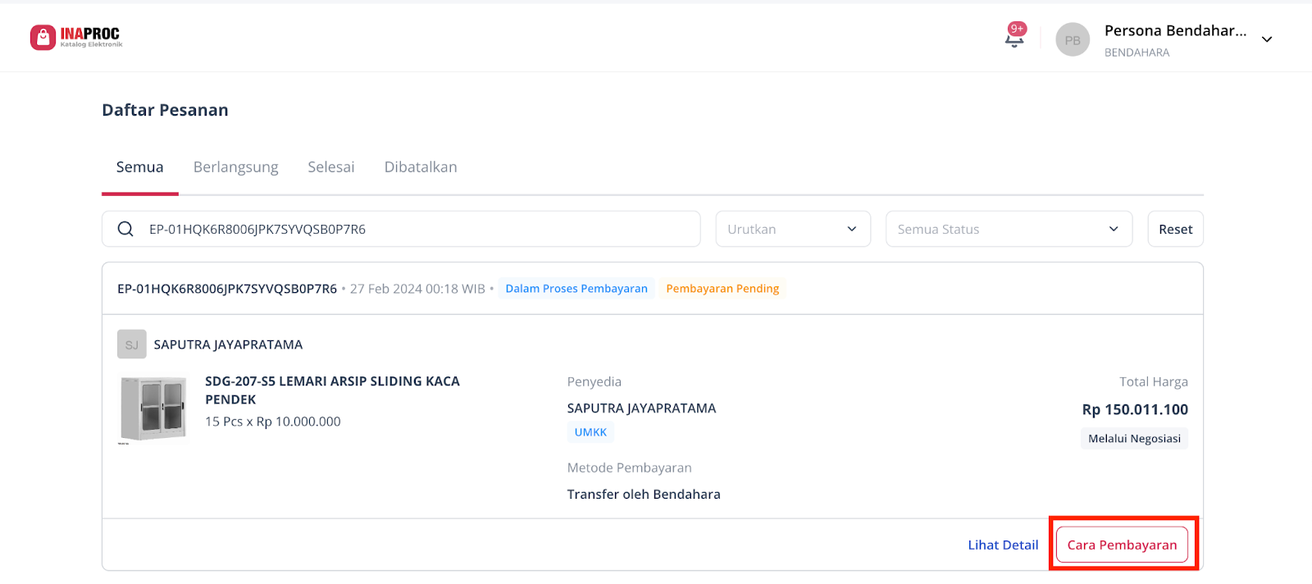Click the SJ seller avatar
The image size is (1312, 584).
click(132, 344)
